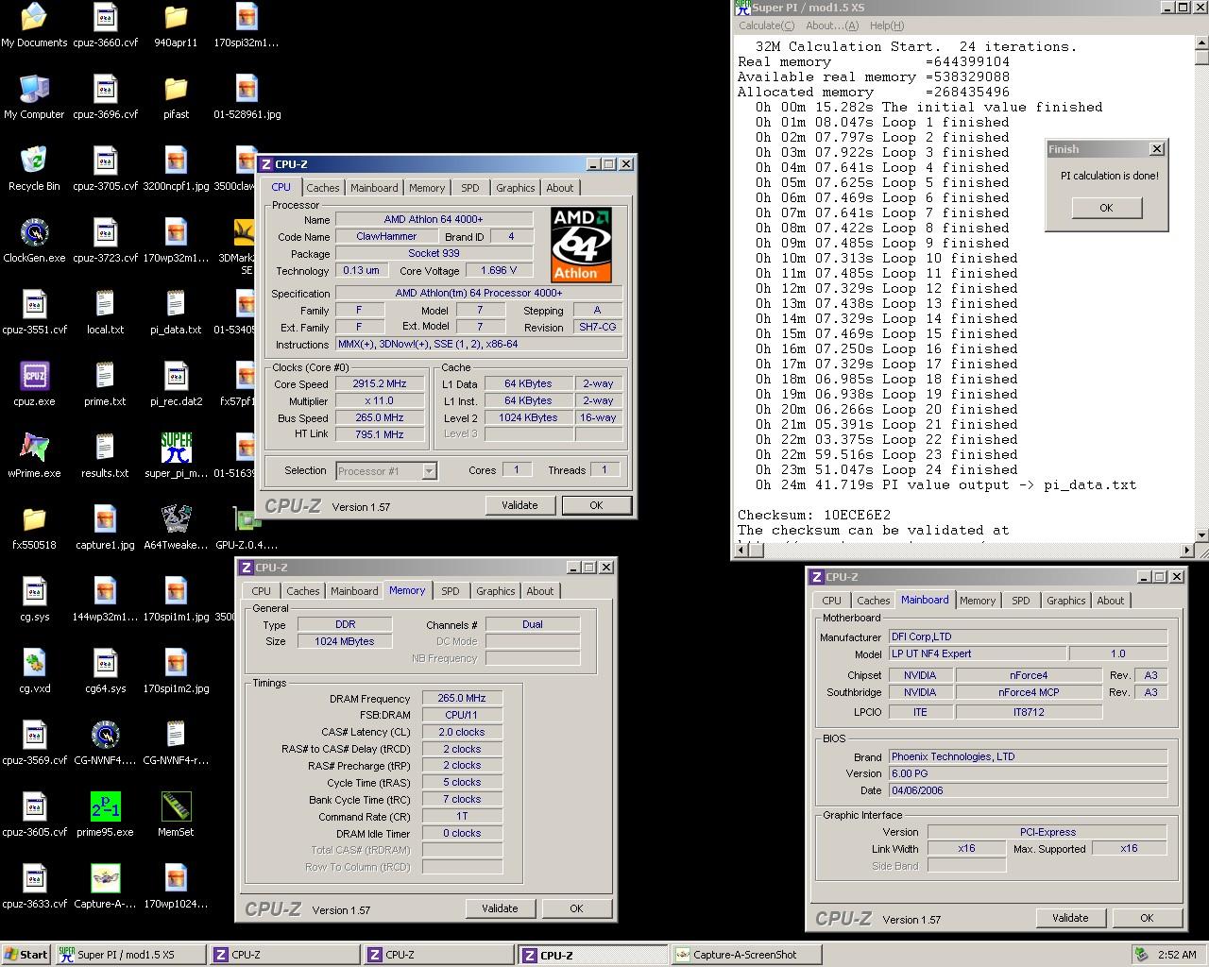Viewport: 1209px width, 967px height.
Task: Click the Super PI horizontal scrollbar left arrow
Action: click(740, 550)
